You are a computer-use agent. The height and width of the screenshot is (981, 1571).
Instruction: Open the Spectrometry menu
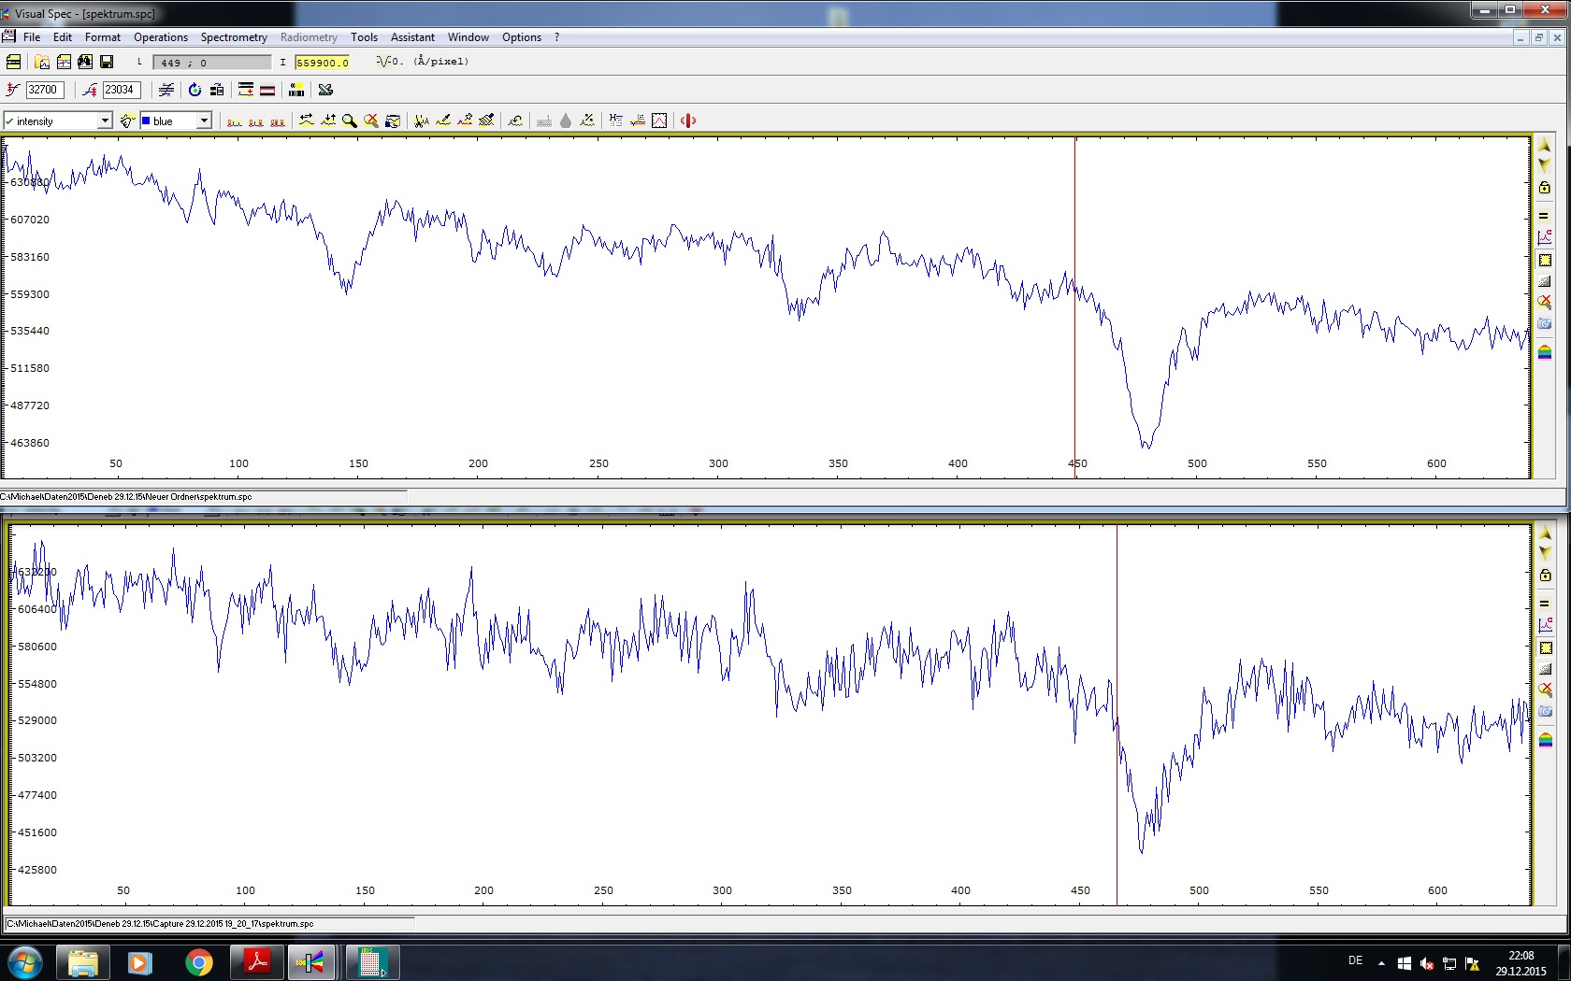pos(234,37)
